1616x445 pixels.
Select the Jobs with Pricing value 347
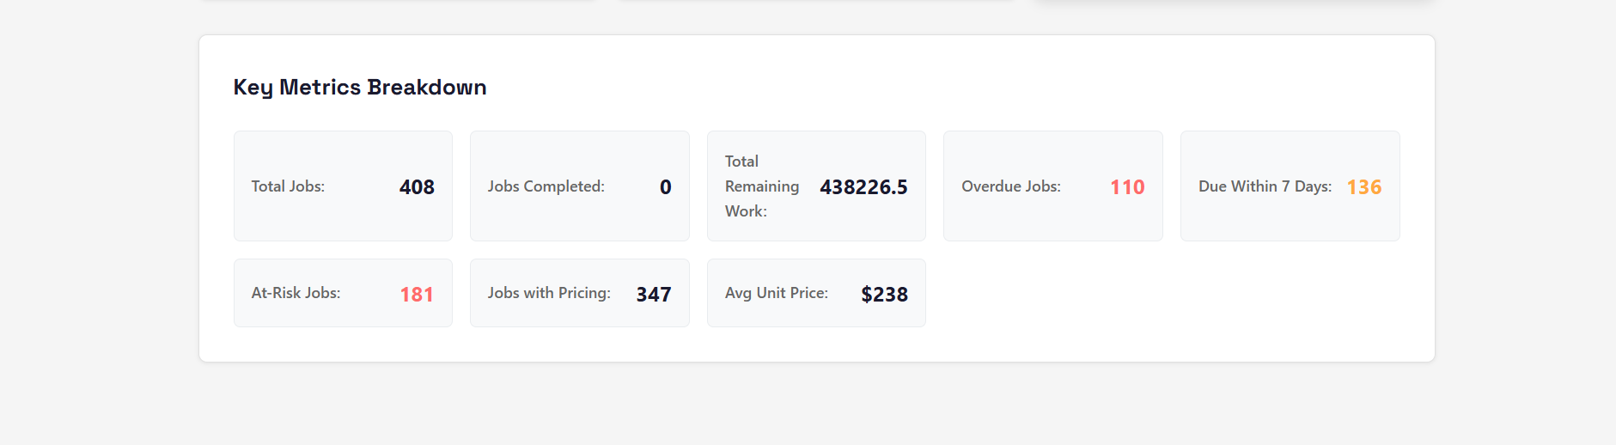coord(653,295)
